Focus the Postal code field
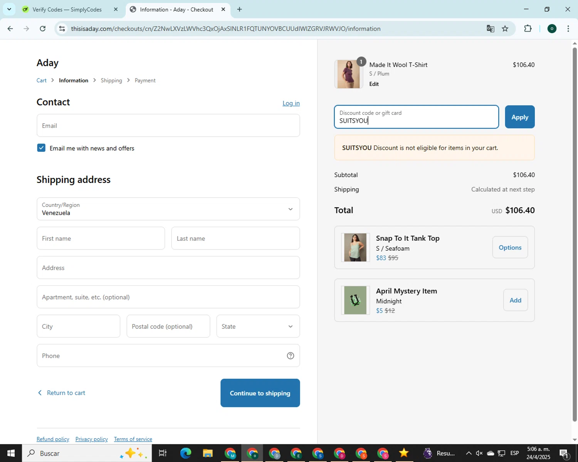 point(168,326)
